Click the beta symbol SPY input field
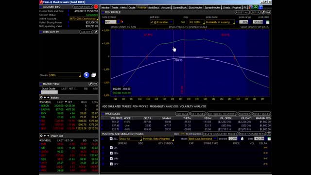311x175 pixels. 110,22
